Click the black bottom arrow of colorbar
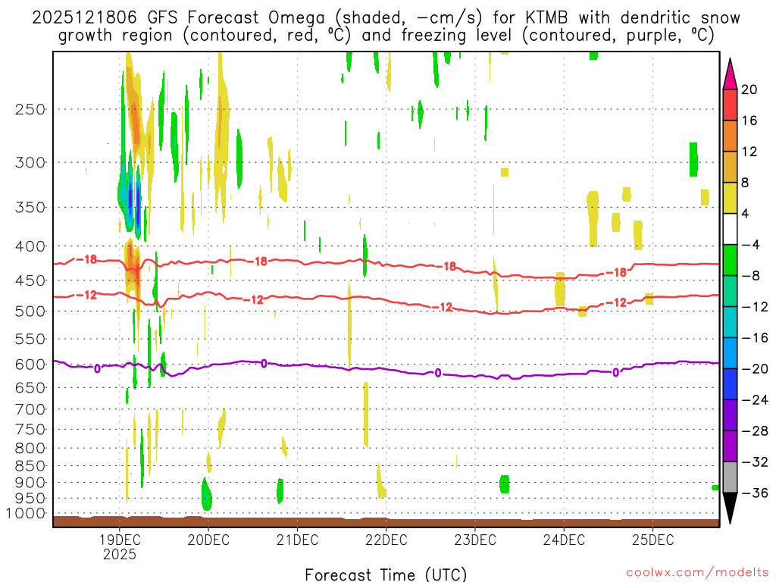 coord(730,508)
